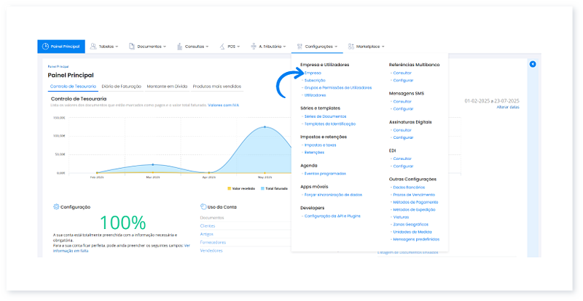The height and width of the screenshot is (301, 583).
Task: Click the Uso da Conta icon
Action: (203, 206)
